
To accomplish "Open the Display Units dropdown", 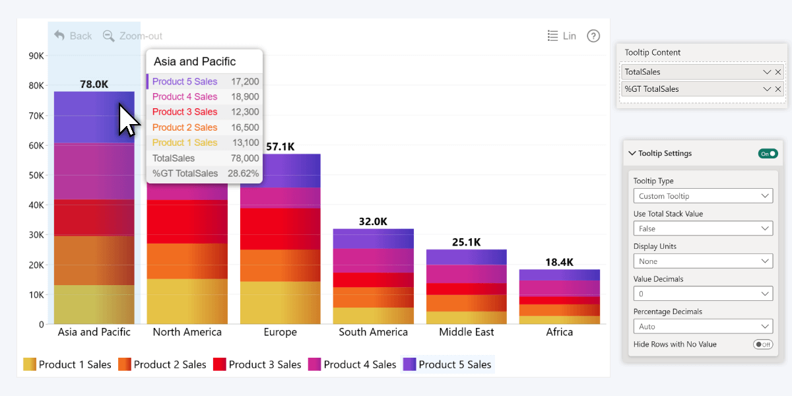I will pos(703,261).
